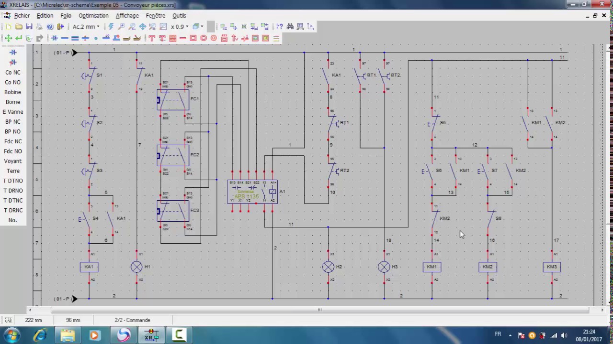Click the 2/2 - Commande folio status text

132,320
